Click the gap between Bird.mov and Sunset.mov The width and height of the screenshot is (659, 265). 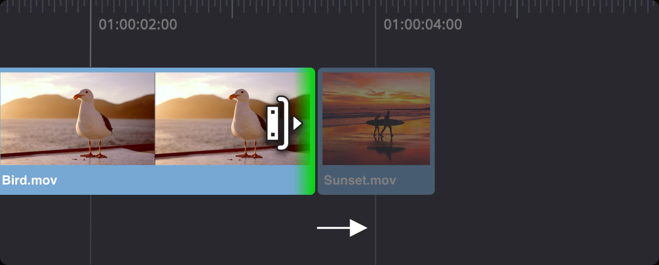click(x=316, y=131)
